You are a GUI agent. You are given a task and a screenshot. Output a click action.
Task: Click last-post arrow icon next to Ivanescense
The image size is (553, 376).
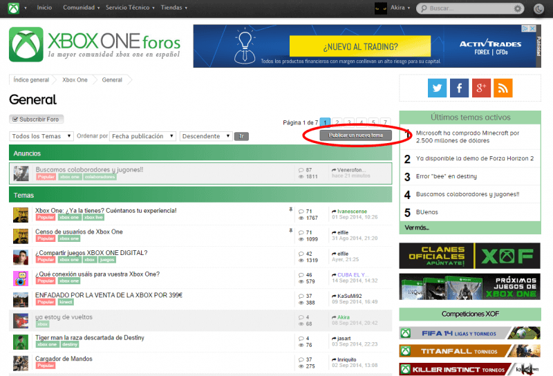point(334,211)
